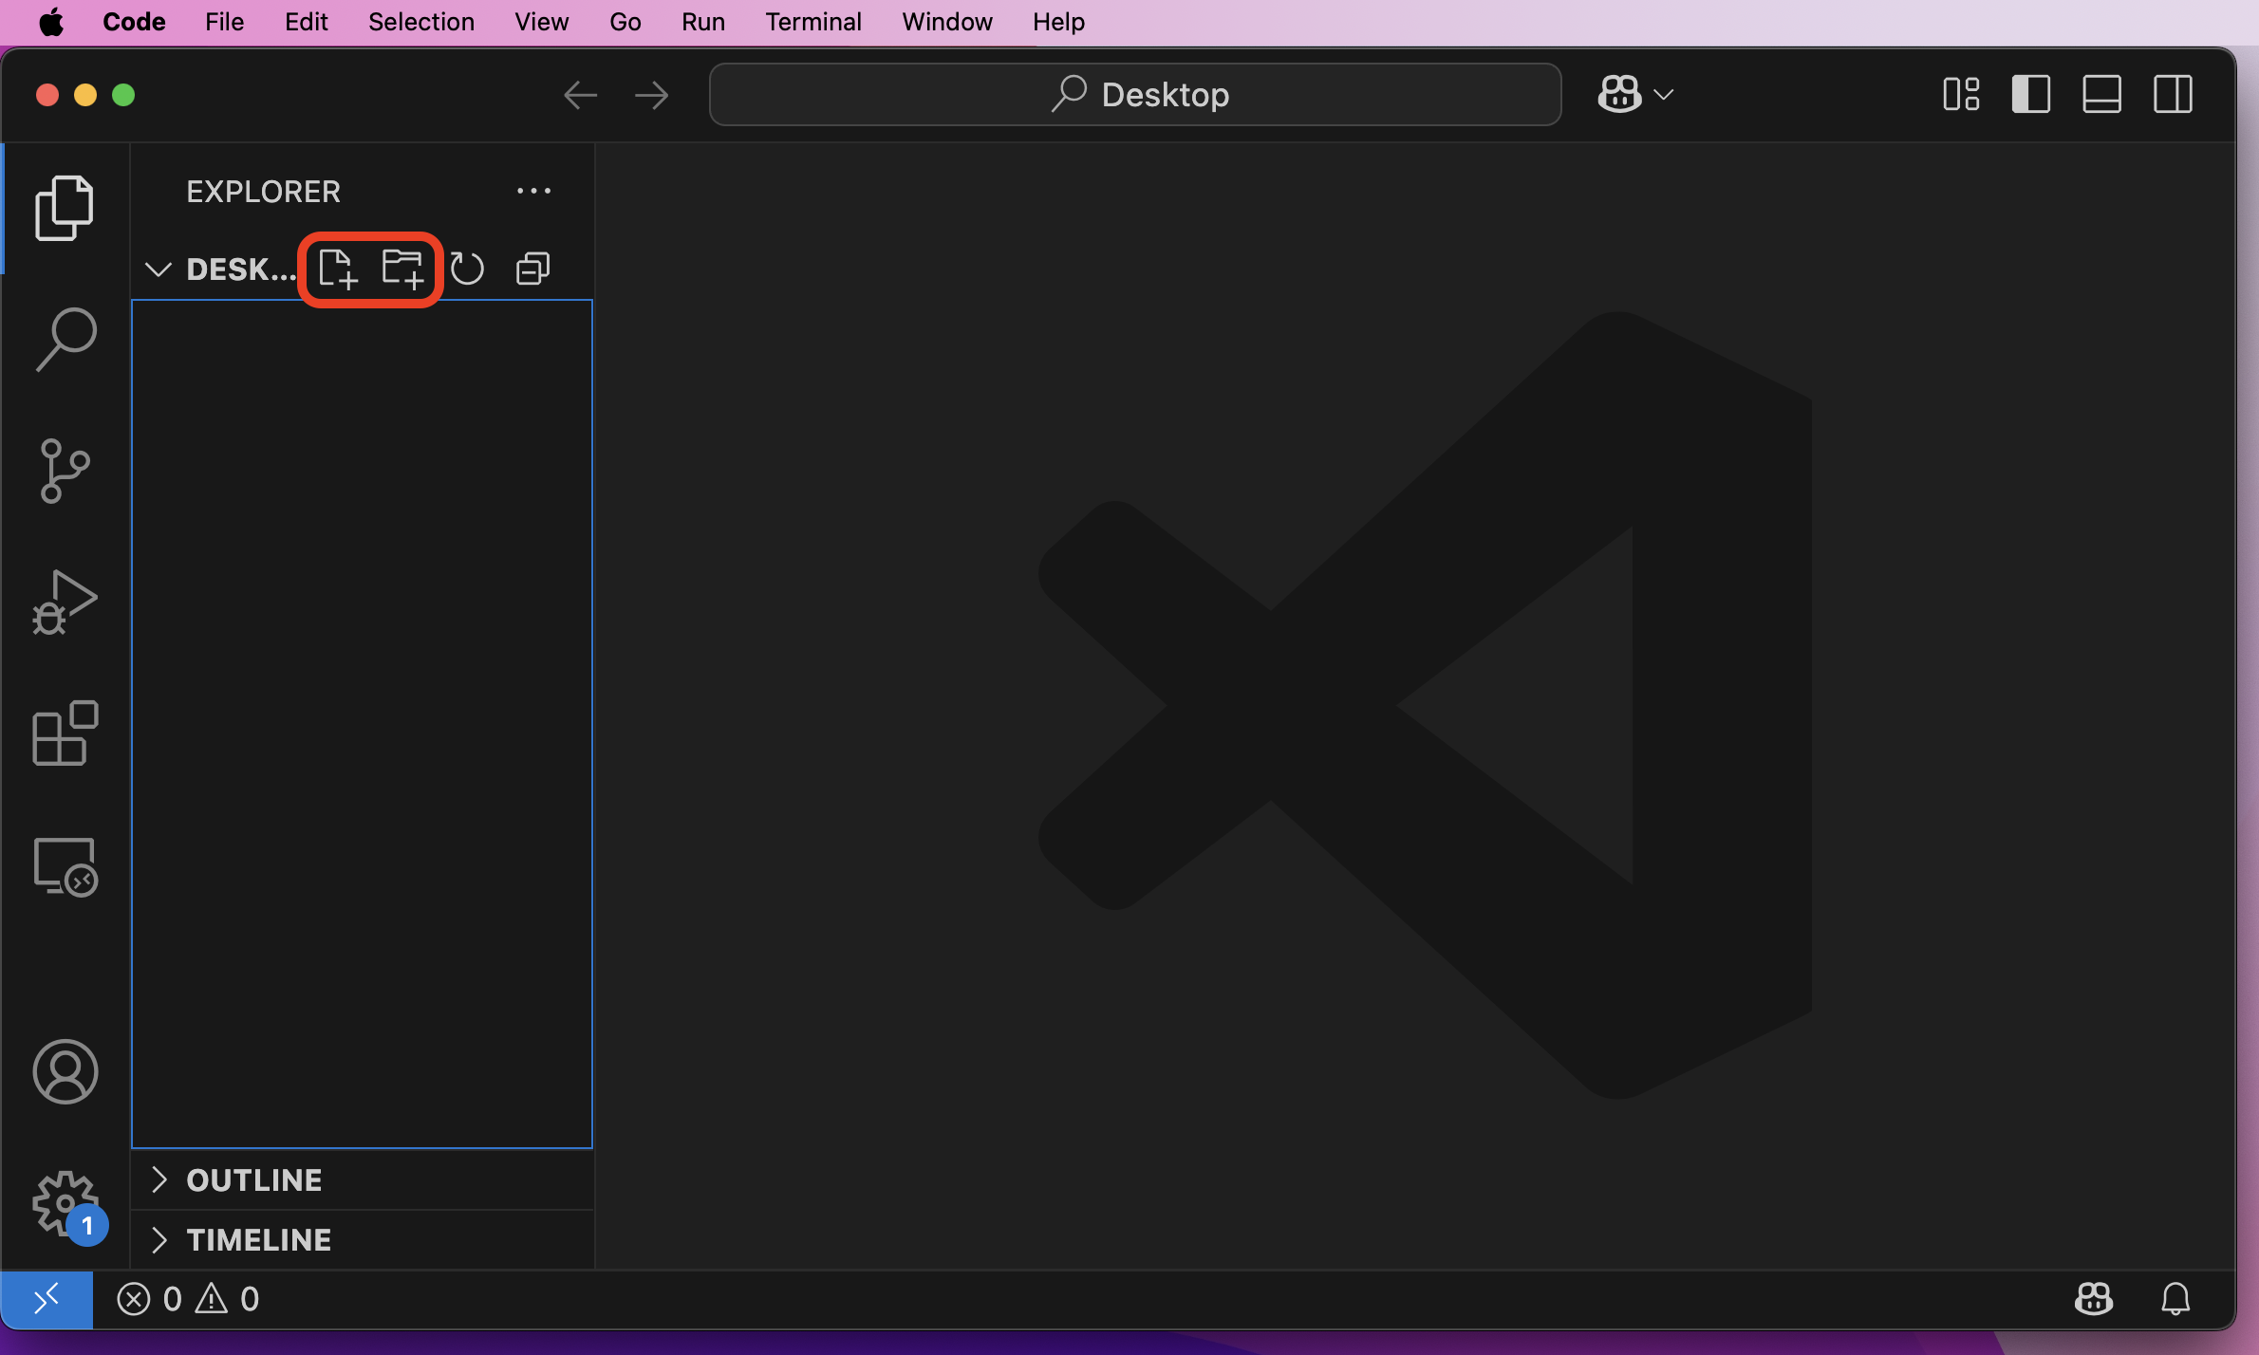
Task: Open the Selection menu
Action: (421, 22)
